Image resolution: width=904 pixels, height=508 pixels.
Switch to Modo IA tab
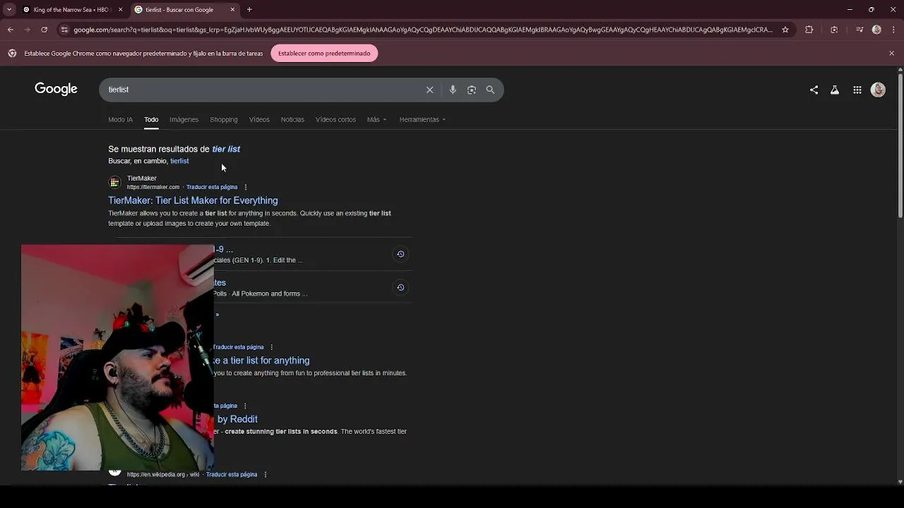tap(120, 119)
